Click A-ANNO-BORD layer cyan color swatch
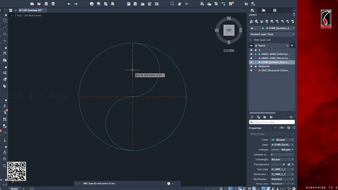Viewport: 338px width, 190px height. [x=256, y=54]
